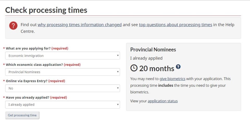Viewport: 250px width, 120px height.
Task: Open the 'Online via Express Entry?' dropdown
Action: tap(63, 88)
